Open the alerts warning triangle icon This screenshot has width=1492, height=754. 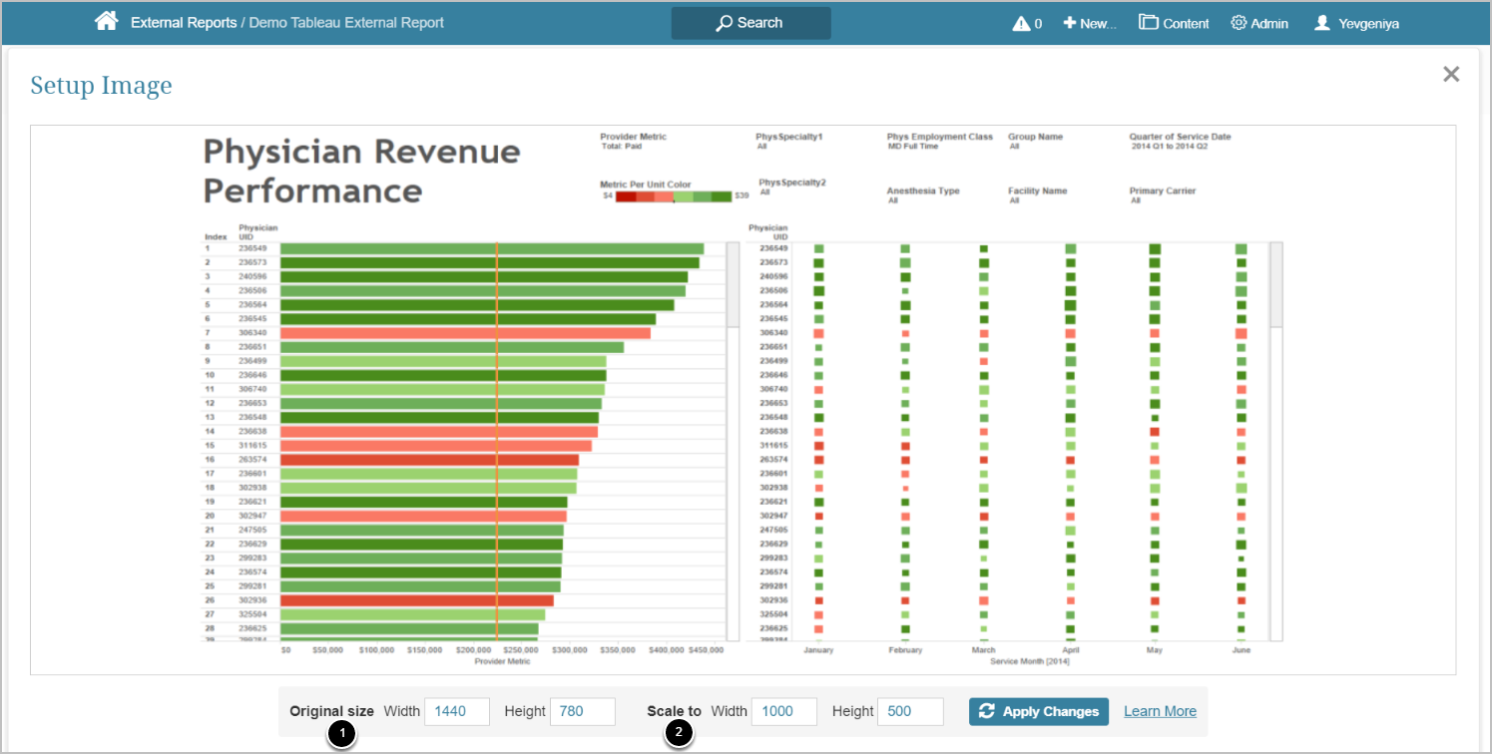1021,23
